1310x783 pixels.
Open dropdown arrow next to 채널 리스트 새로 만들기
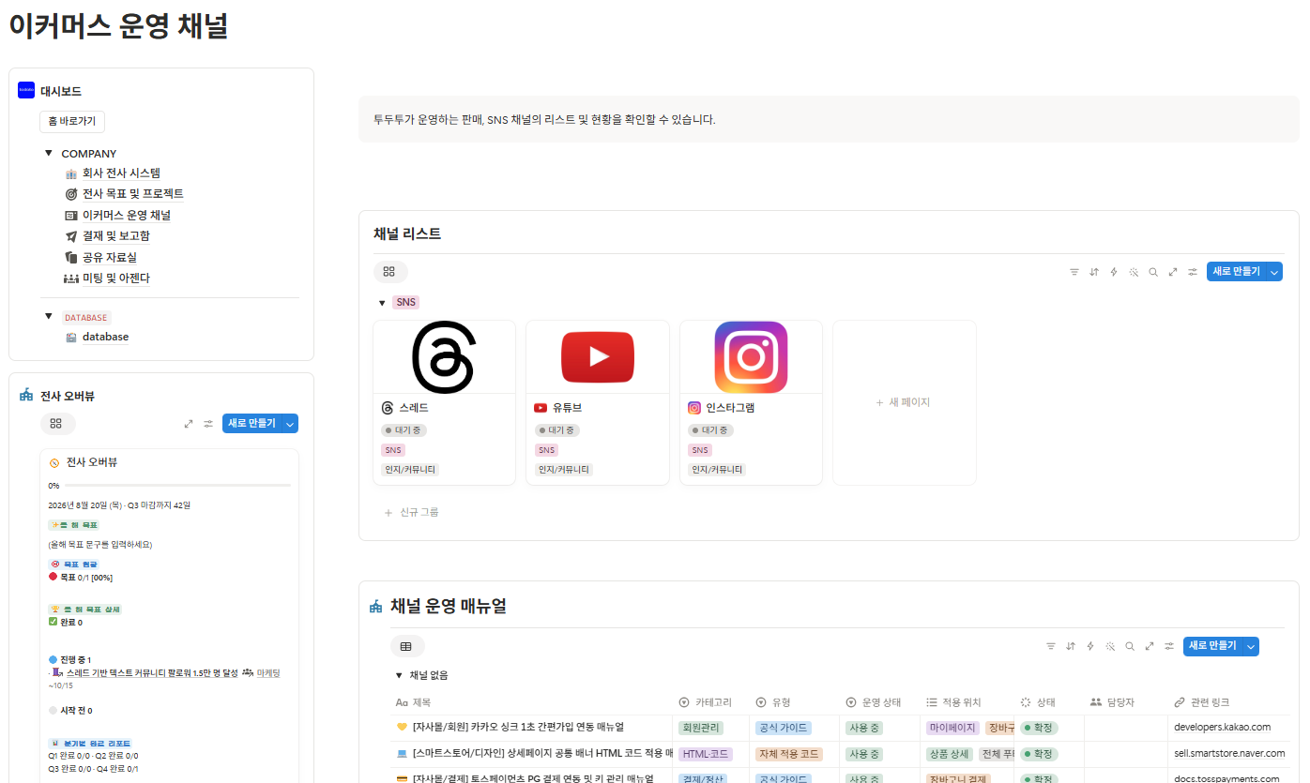pos(1274,272)
